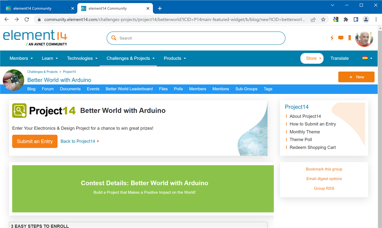The height and width of the screenshot is (228, 382).
Task: Click the Project14 sidebar heading
Action: (x=297, y=107)
